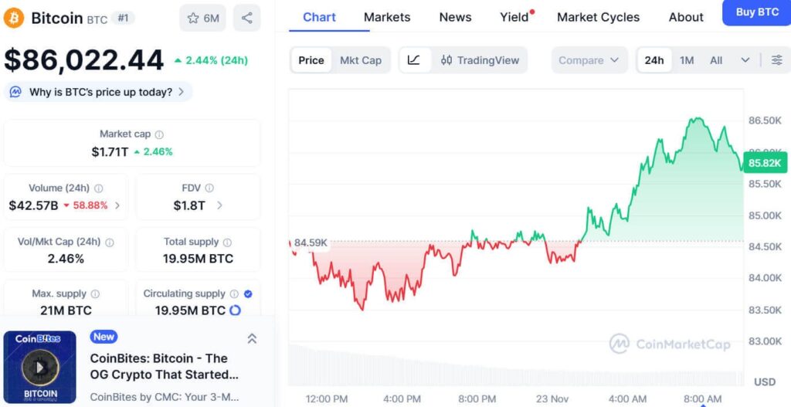Switch to the News tab
Image resolution: width=791 pixels, height=407 pixels.
455,17
